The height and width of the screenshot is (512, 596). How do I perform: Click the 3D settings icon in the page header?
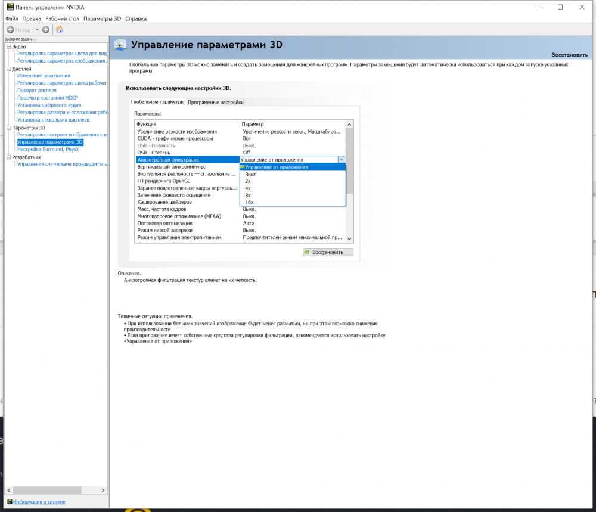pyautogui.click(x=119, y=44)
